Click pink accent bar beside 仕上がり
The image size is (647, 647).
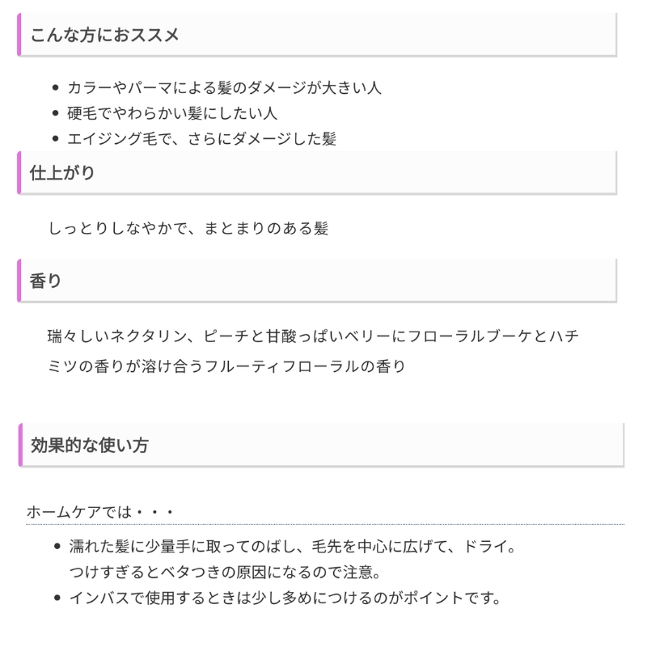tap(19, 172)
